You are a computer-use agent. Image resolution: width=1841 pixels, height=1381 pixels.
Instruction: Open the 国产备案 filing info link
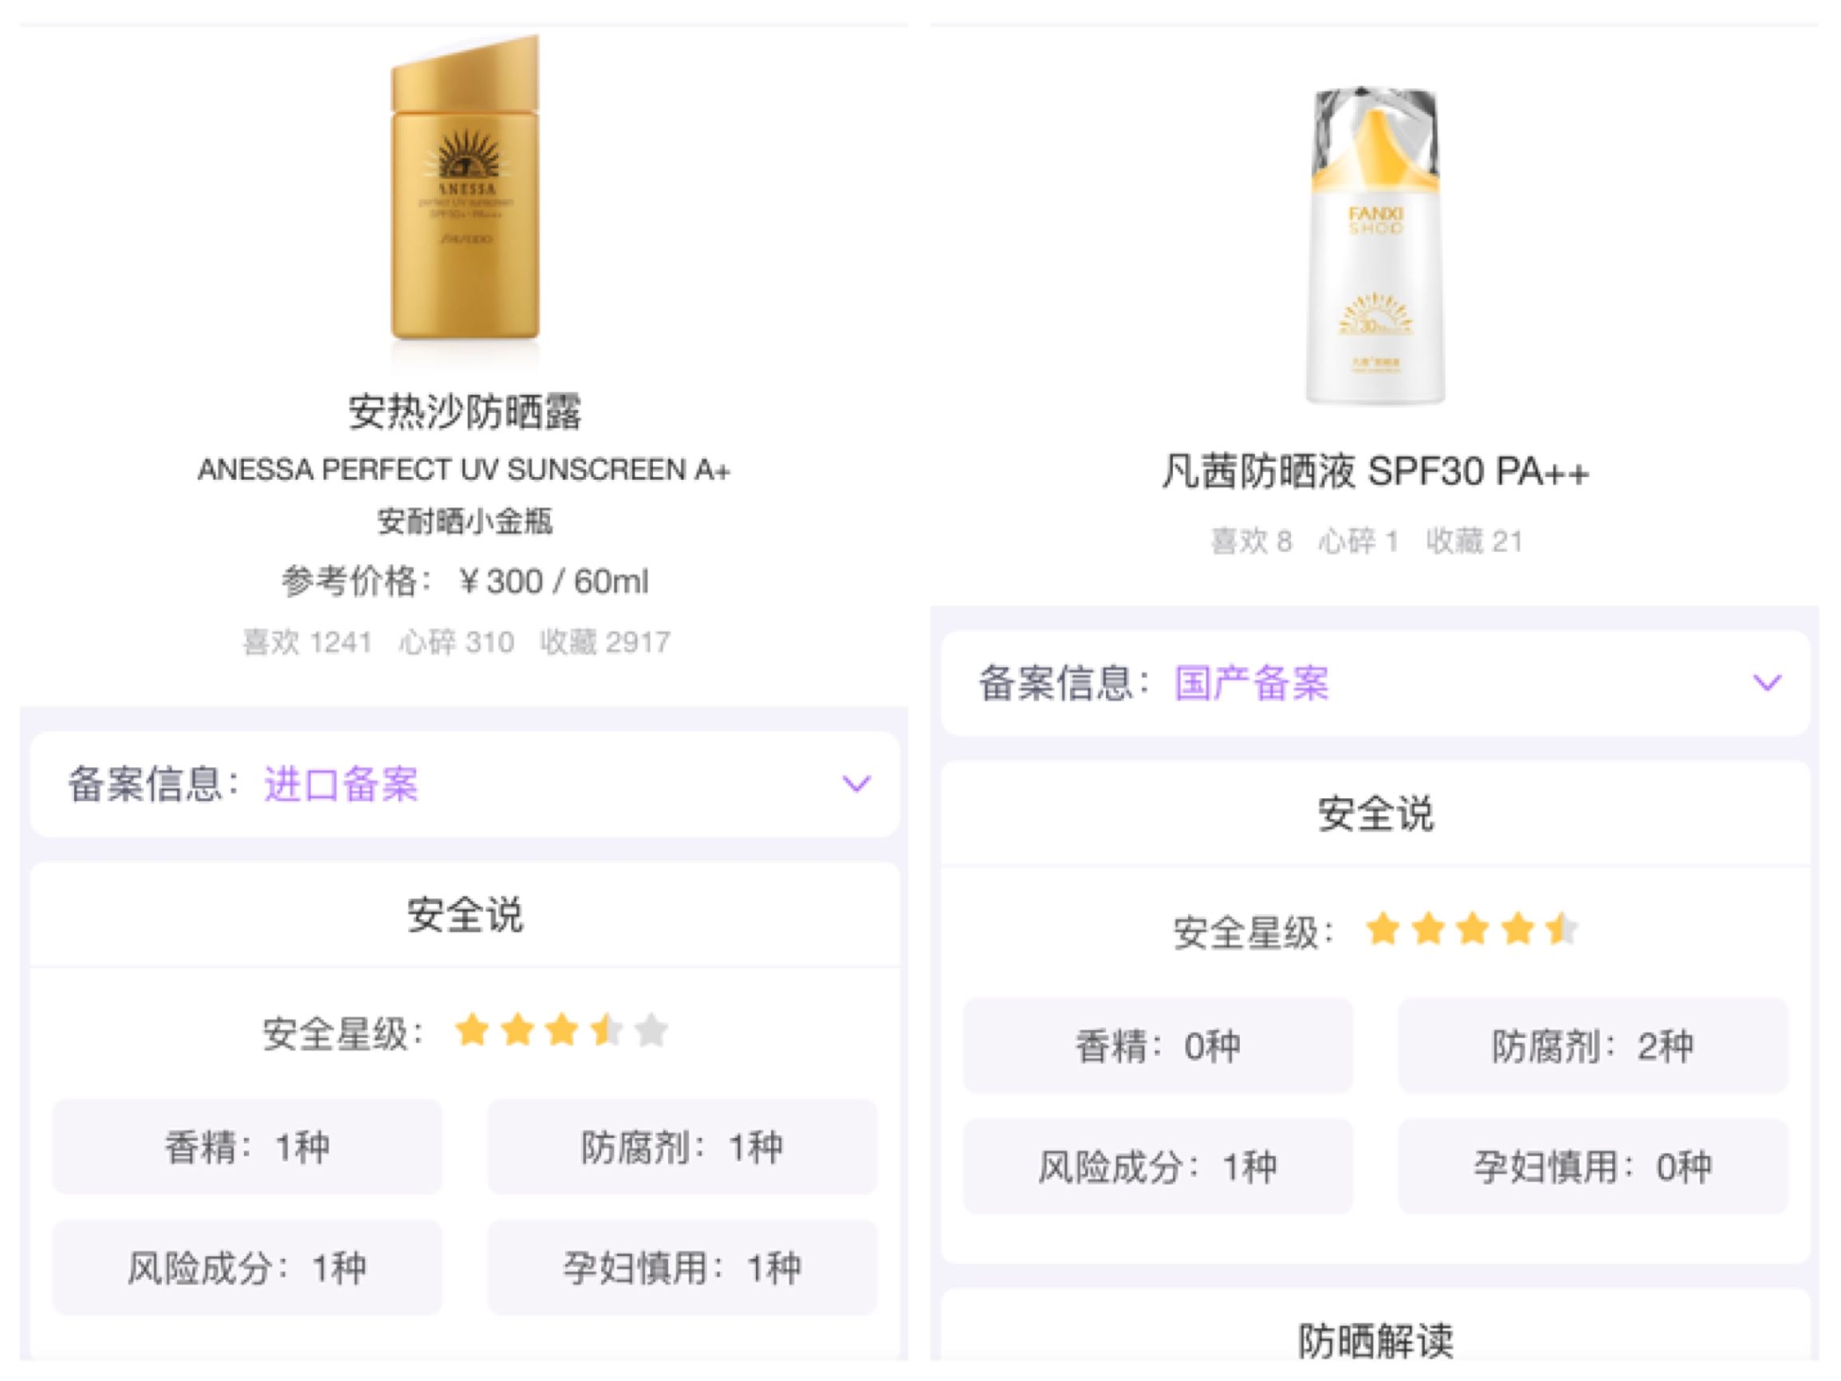(x=1252, y=683)
